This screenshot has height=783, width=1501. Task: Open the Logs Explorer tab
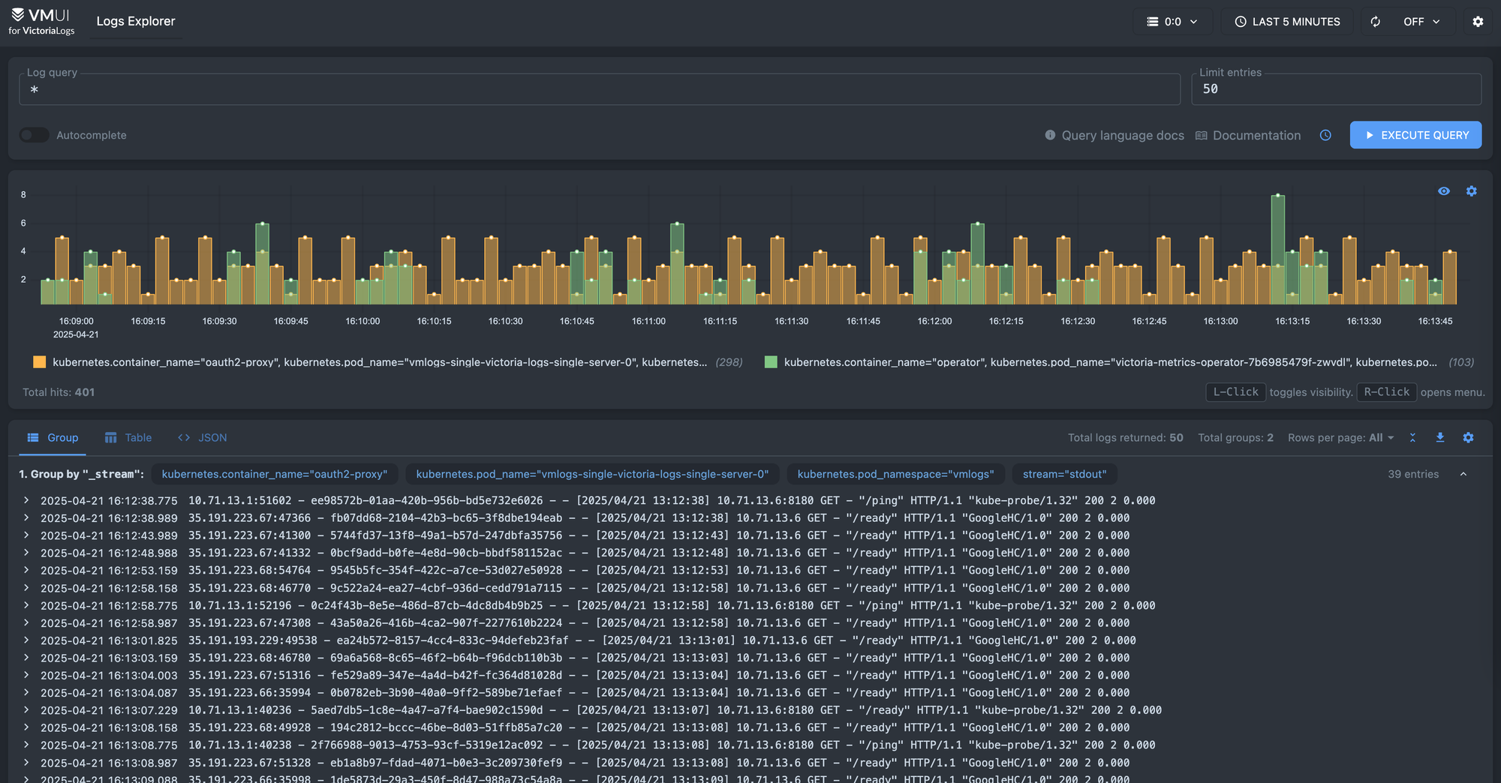pyautogui.click(x=136, y=21)
